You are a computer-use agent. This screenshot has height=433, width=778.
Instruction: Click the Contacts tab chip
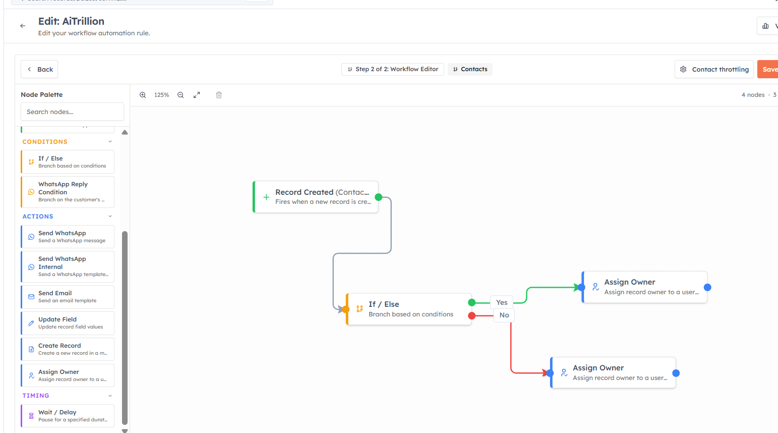(470, 69)
